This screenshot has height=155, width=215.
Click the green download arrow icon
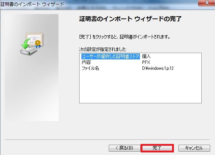(x=26, y=44)
